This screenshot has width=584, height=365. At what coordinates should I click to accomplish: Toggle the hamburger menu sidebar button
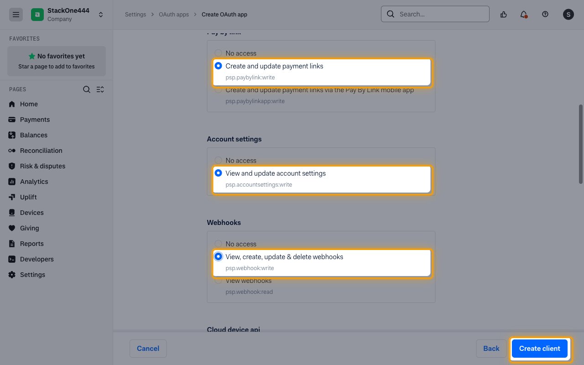(16, 15)
